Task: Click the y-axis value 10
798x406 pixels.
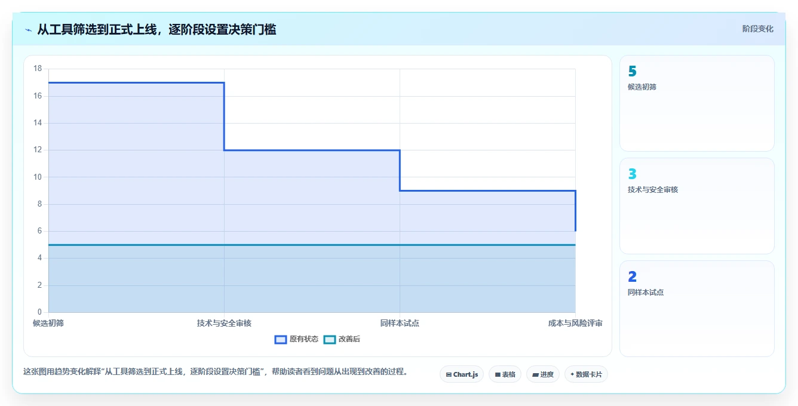Action: click(x=38, y=177)
